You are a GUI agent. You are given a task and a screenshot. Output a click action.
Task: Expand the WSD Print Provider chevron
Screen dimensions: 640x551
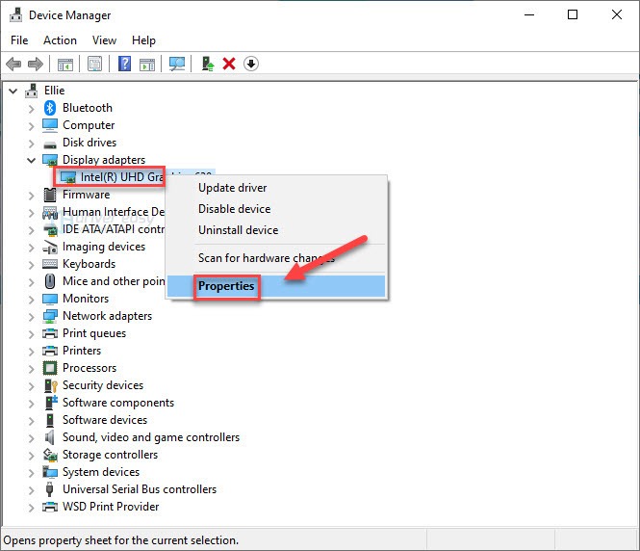pyautogui.click(x=32, y=508)
